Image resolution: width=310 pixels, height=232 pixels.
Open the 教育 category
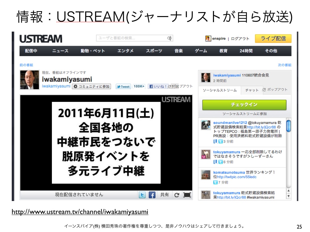point(223,51)
